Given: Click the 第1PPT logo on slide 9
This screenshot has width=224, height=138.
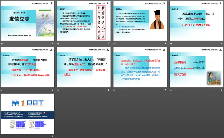Looking at the screenshot, I should 19,103.
